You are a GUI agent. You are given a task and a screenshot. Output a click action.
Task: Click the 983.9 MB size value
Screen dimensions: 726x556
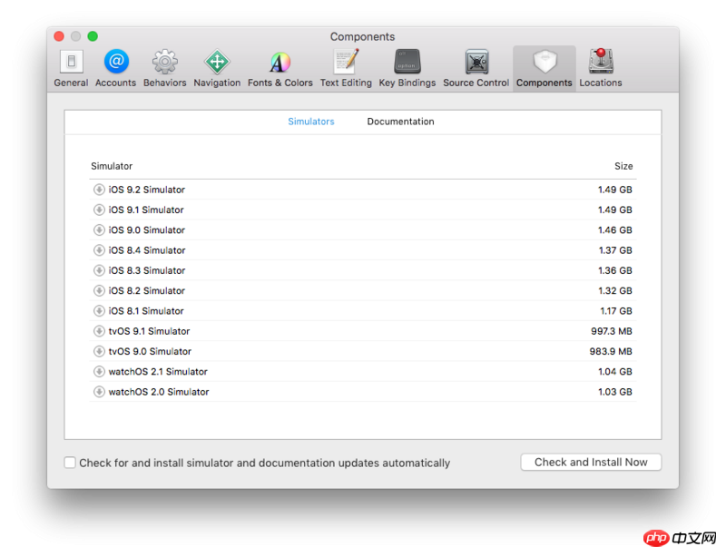click(611, 351)
